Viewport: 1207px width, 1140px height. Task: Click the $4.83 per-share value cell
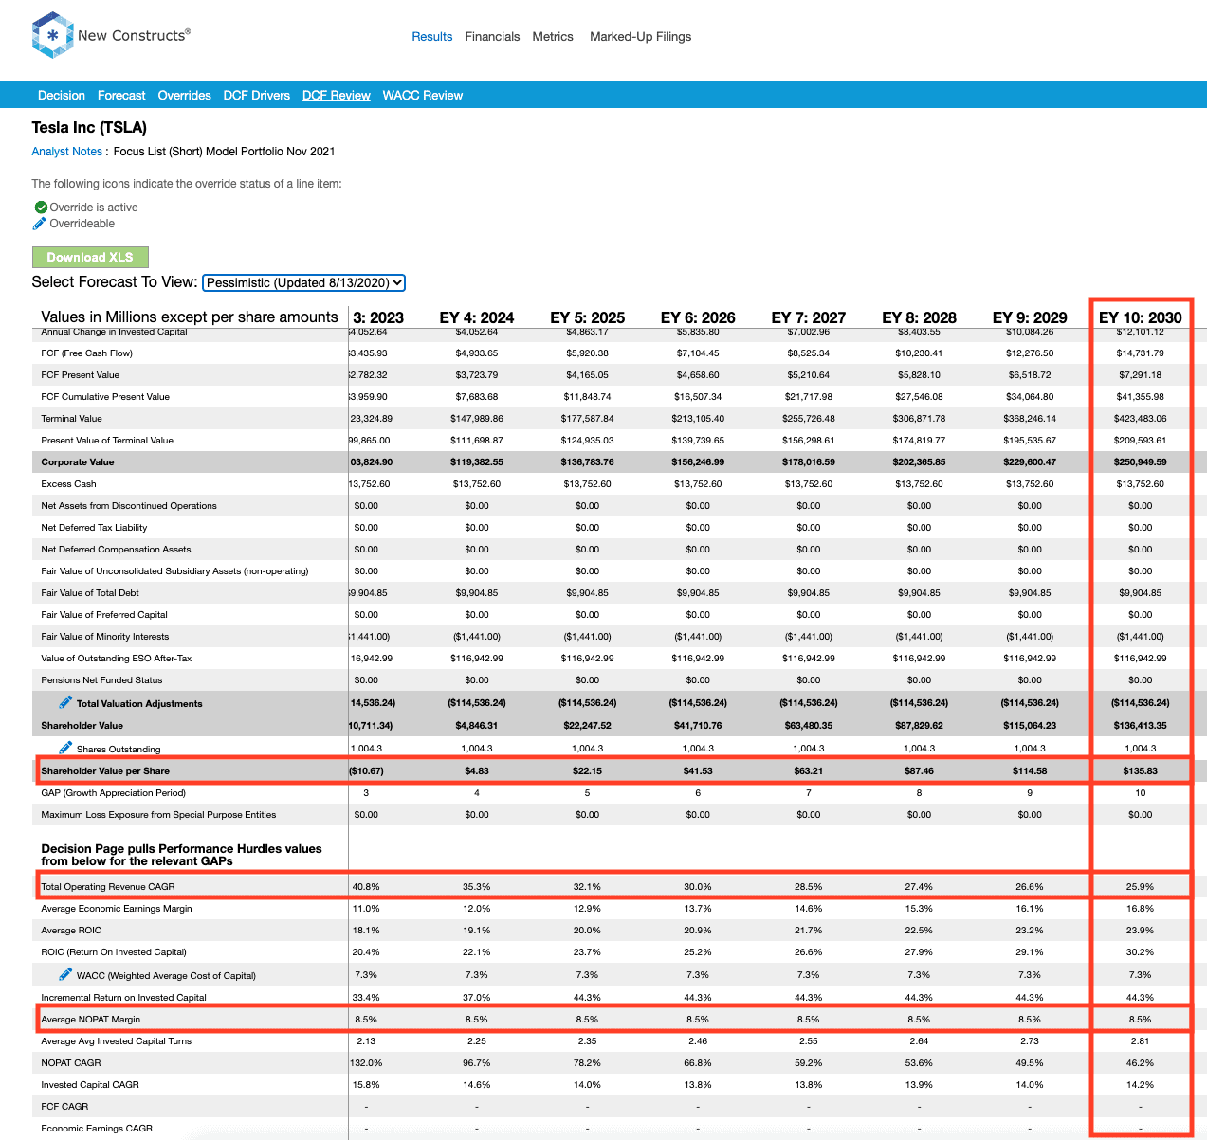477,771
